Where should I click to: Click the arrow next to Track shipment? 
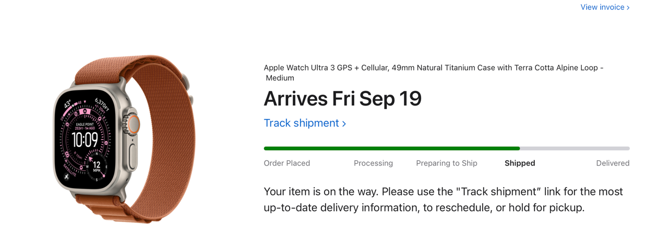coord(344,124)
